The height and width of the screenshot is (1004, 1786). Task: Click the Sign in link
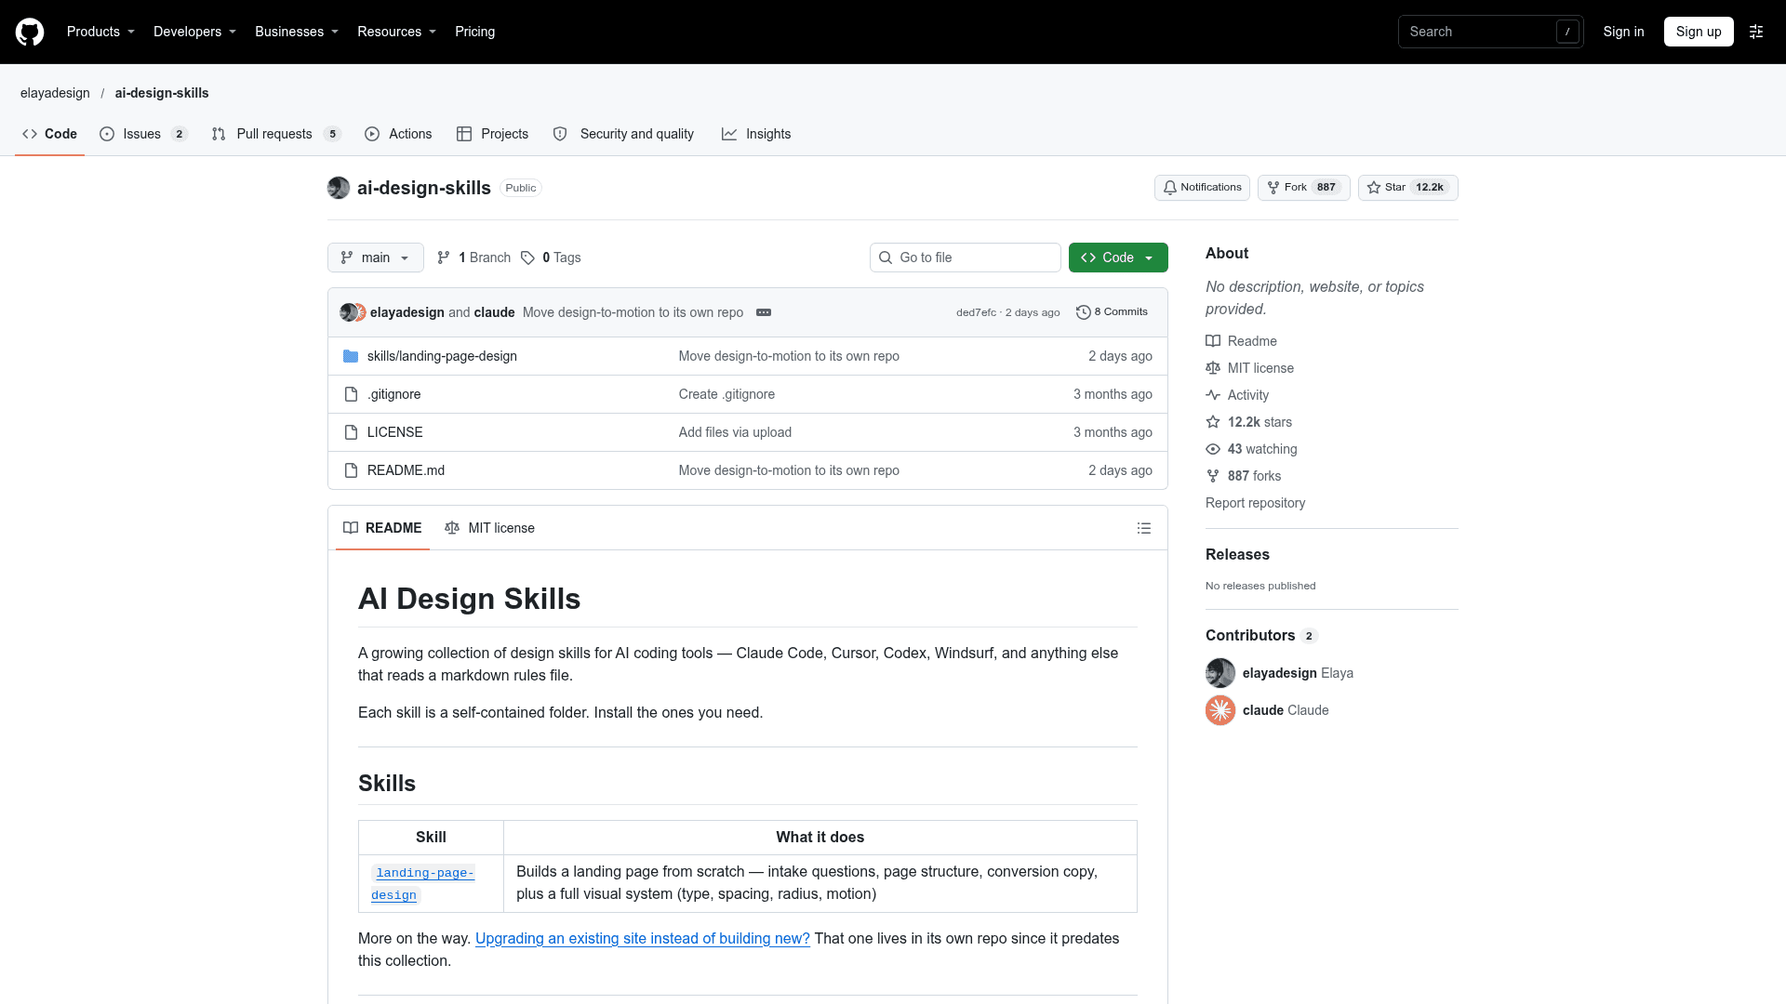tap(1623, 32)
